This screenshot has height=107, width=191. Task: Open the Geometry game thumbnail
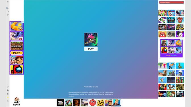point(171,20)
